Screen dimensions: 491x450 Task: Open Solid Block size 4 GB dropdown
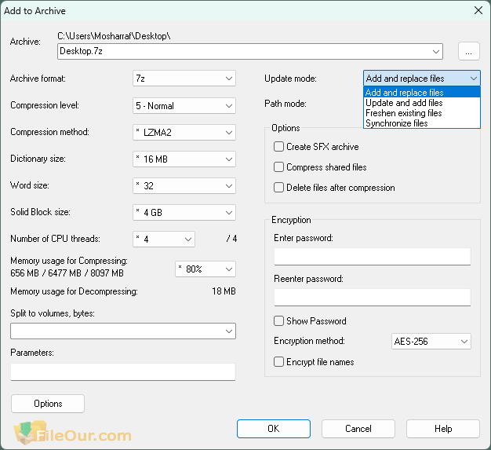(x=184, y=212)
